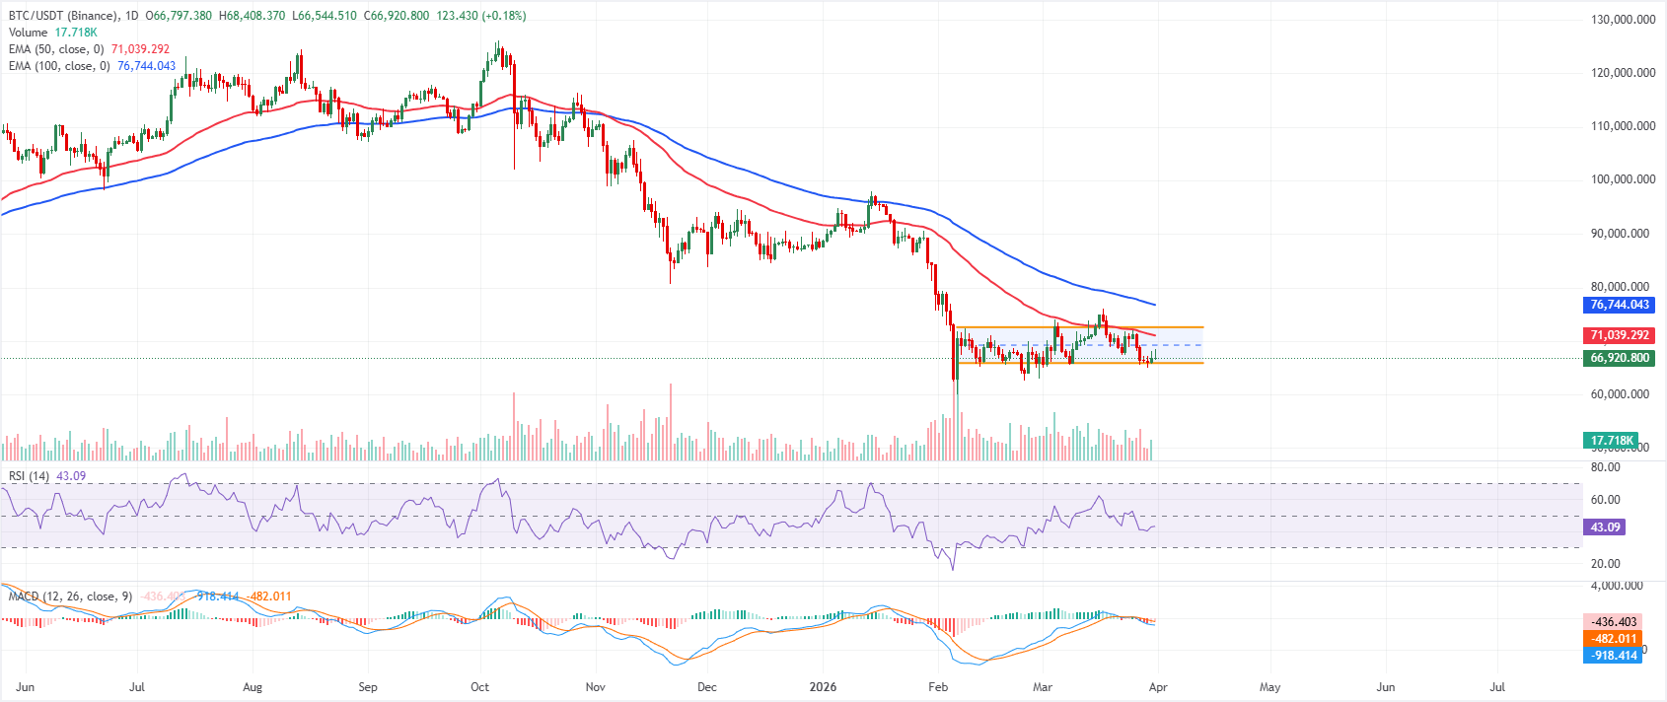Click the 2026 label on time axis
1667x702 pixels.
(x=823, y=687)
